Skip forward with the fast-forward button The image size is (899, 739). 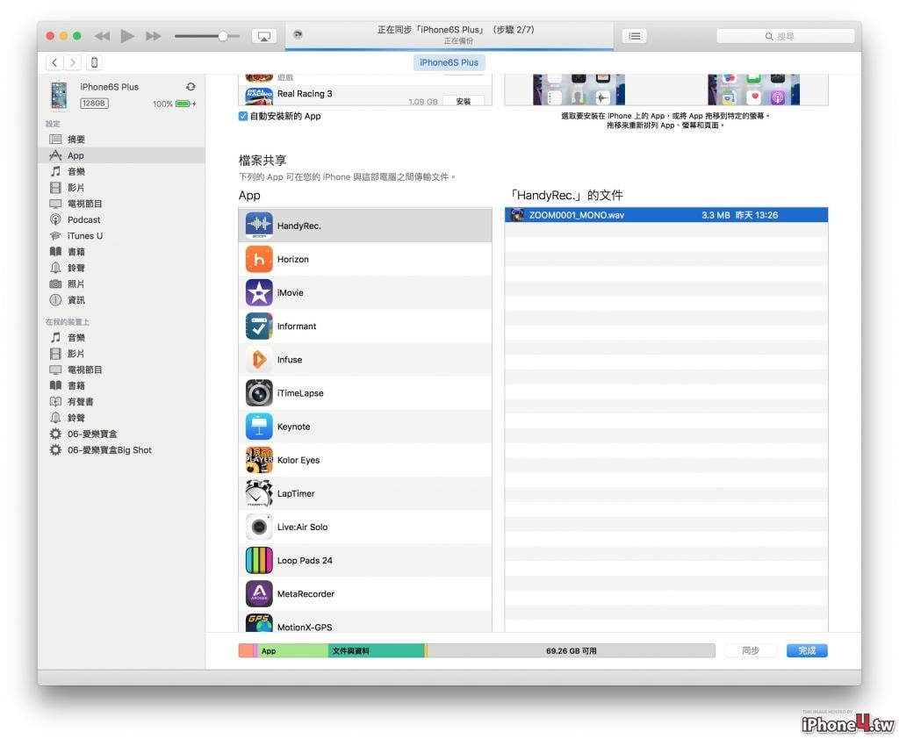(x=153, y=36)
